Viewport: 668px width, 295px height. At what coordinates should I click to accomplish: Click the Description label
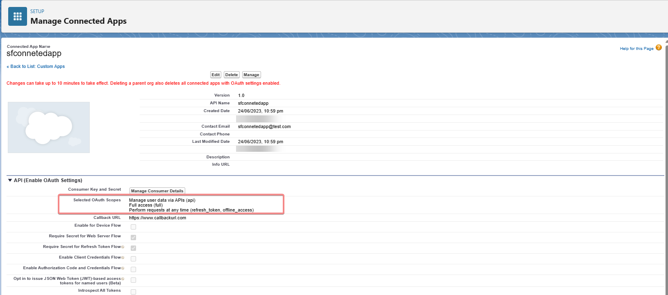click(218, 157)
